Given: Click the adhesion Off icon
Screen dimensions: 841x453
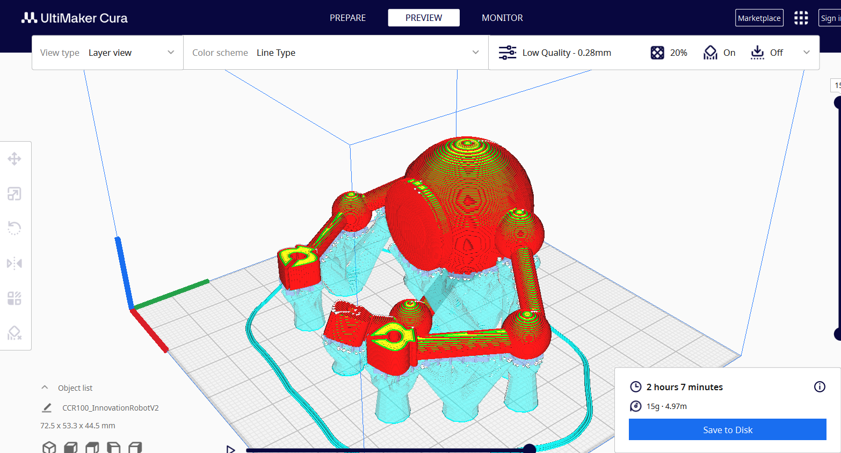Looking at the screenshot, I should click(757, 53).
